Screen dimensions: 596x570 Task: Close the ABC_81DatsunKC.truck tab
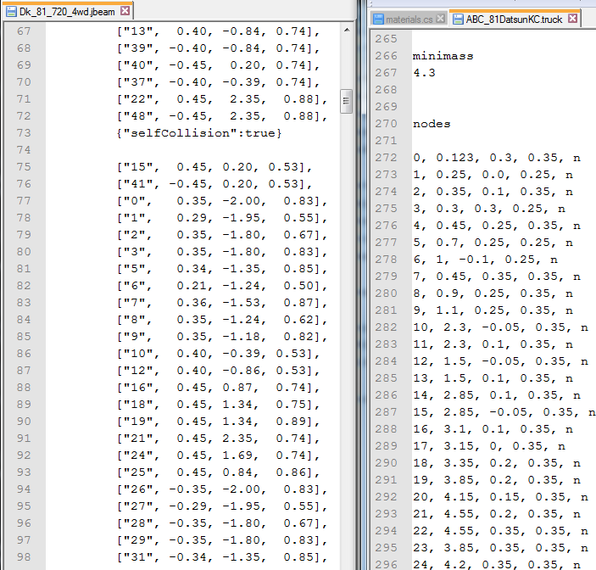tap(573, 19)
